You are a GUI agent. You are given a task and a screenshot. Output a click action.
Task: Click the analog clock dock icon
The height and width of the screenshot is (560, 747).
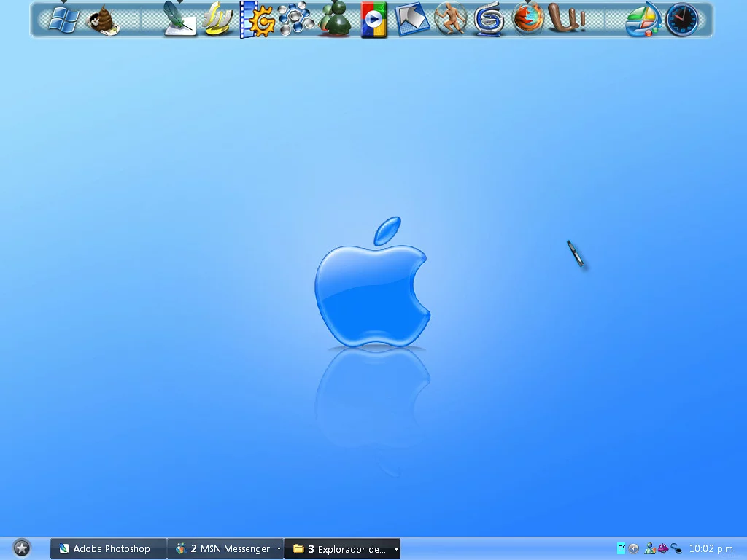(x=682, y=20)
